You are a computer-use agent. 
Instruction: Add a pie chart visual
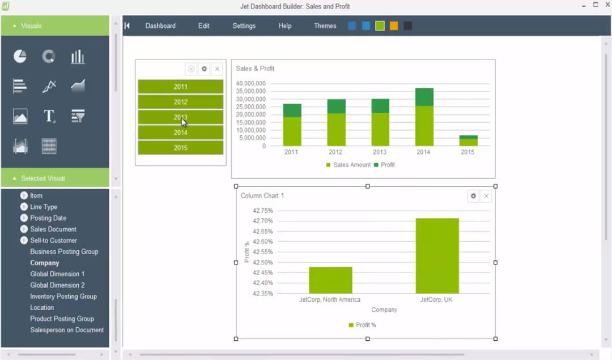pyautogui.click(x=20, y=57)
